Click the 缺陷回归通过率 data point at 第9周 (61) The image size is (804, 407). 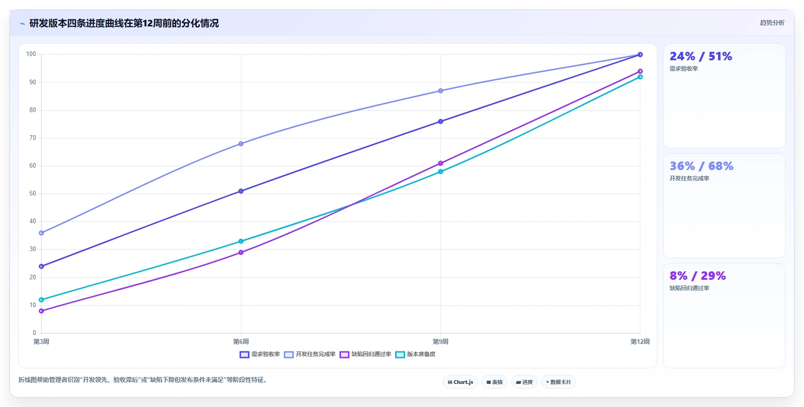tap(440, 163)
